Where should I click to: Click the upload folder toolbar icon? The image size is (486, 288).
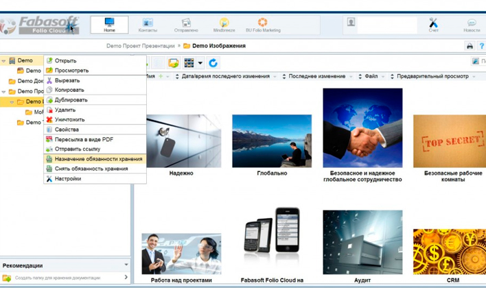pyautogui.click(x=174, y=63)
